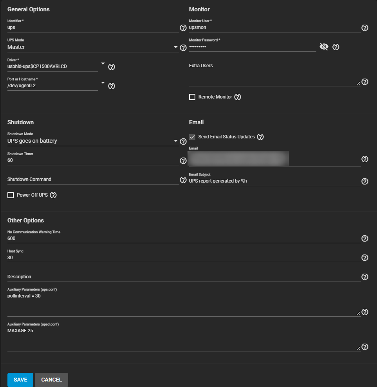The height and width of the screenshot is (387, 377).
Task: Click into the Shutdown Command field
Action: pos(93,179)
